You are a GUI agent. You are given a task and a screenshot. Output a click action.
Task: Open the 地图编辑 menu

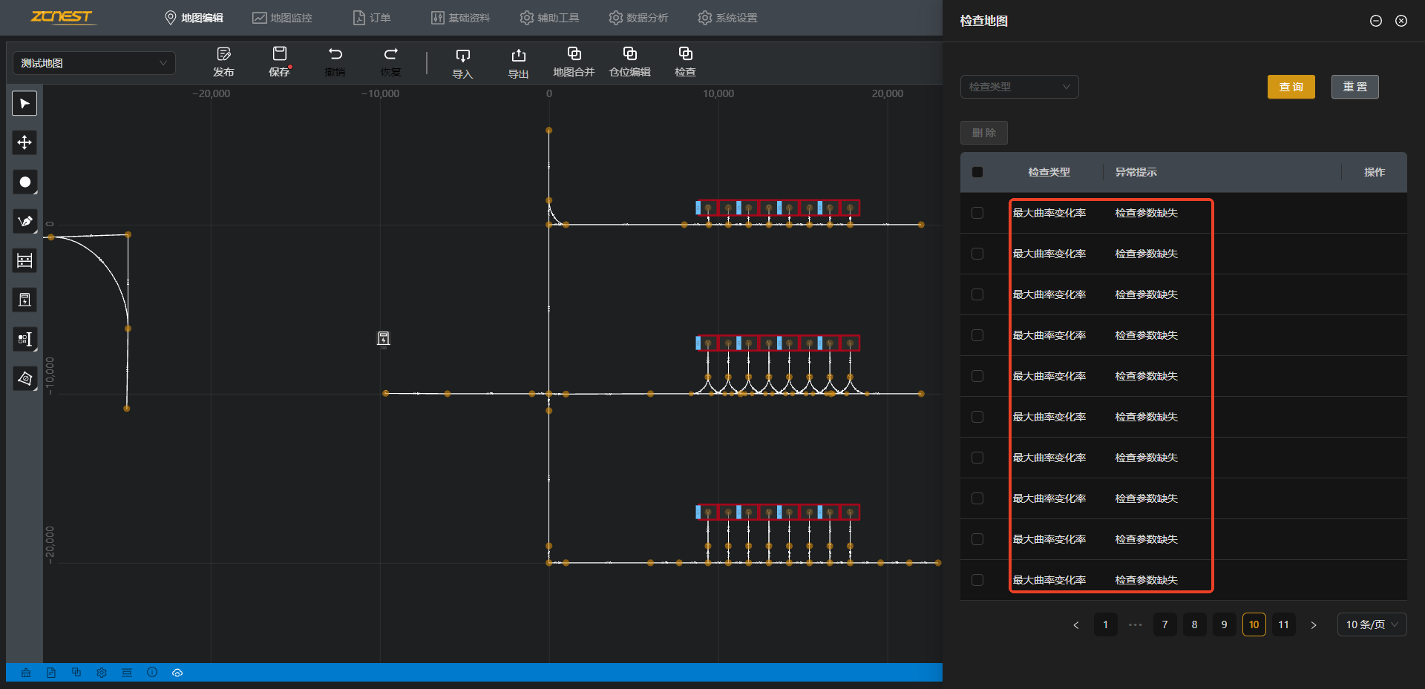(x=194, y=18)
